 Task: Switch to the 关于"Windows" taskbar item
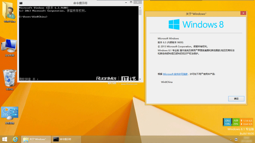point(35,139)
